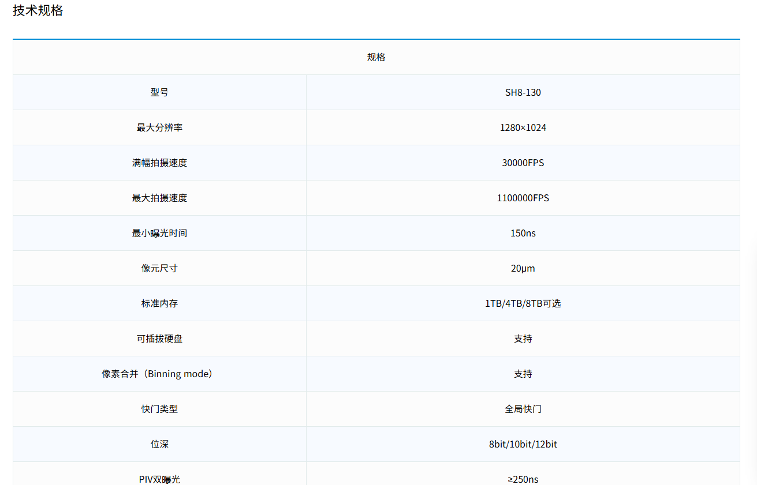Click the 30000FPS value cell
The height and width of the screenshot is (485, 757).
[x=523, y=163]
